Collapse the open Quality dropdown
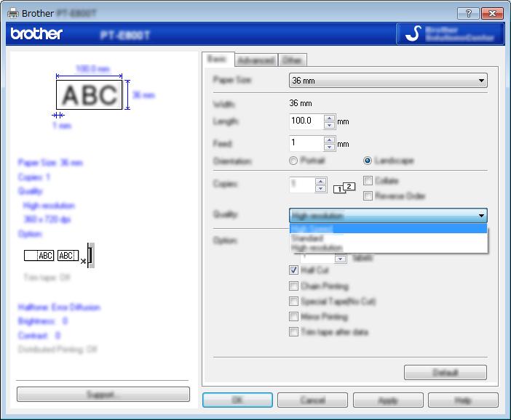The image size is (511, 420). coord(388,215)
